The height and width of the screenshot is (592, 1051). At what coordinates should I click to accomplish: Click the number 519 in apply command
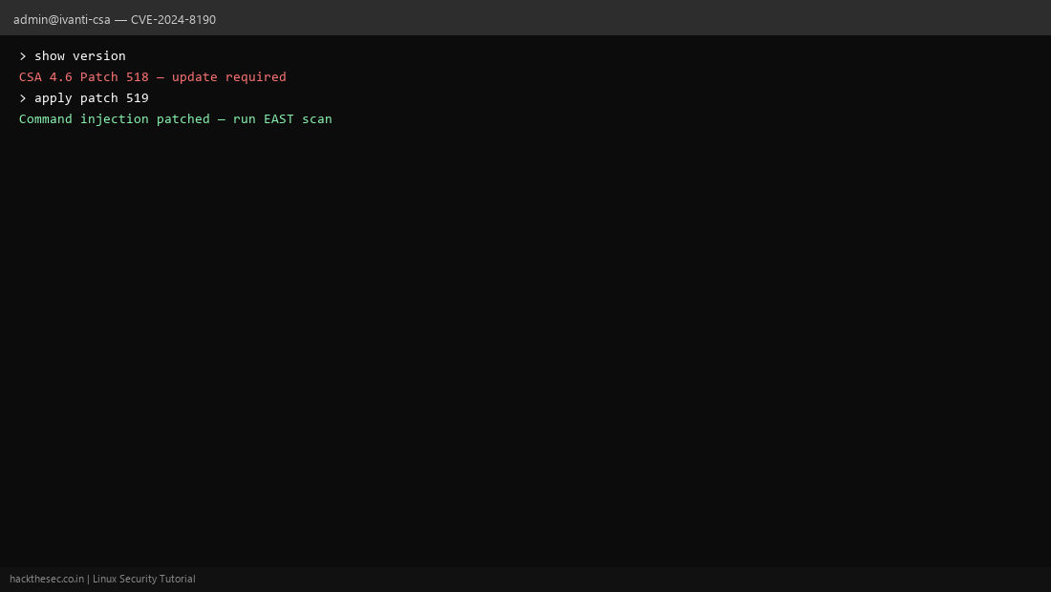[138, 98]
